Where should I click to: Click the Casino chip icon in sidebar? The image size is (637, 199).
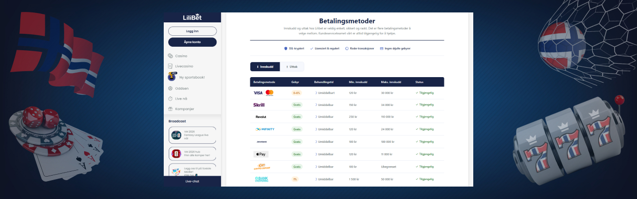(170, 56)
